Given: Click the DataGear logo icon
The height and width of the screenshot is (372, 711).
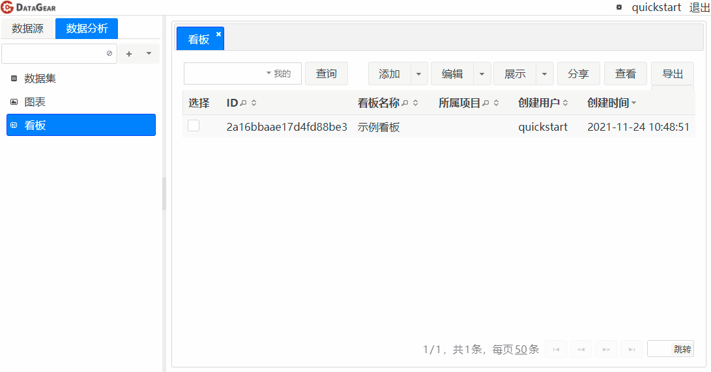Looking at the screenshot, I should 7,8.
